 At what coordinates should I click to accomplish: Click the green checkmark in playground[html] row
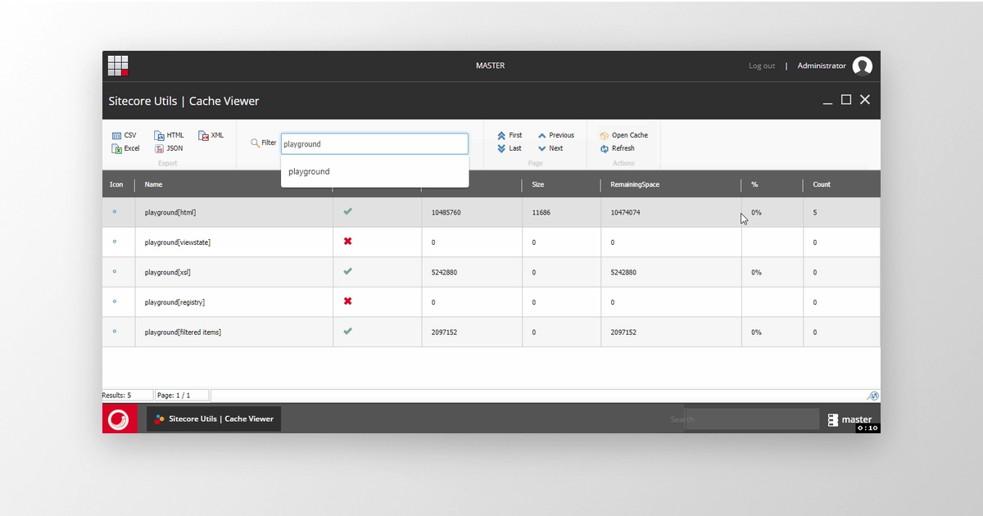(347, 211)
